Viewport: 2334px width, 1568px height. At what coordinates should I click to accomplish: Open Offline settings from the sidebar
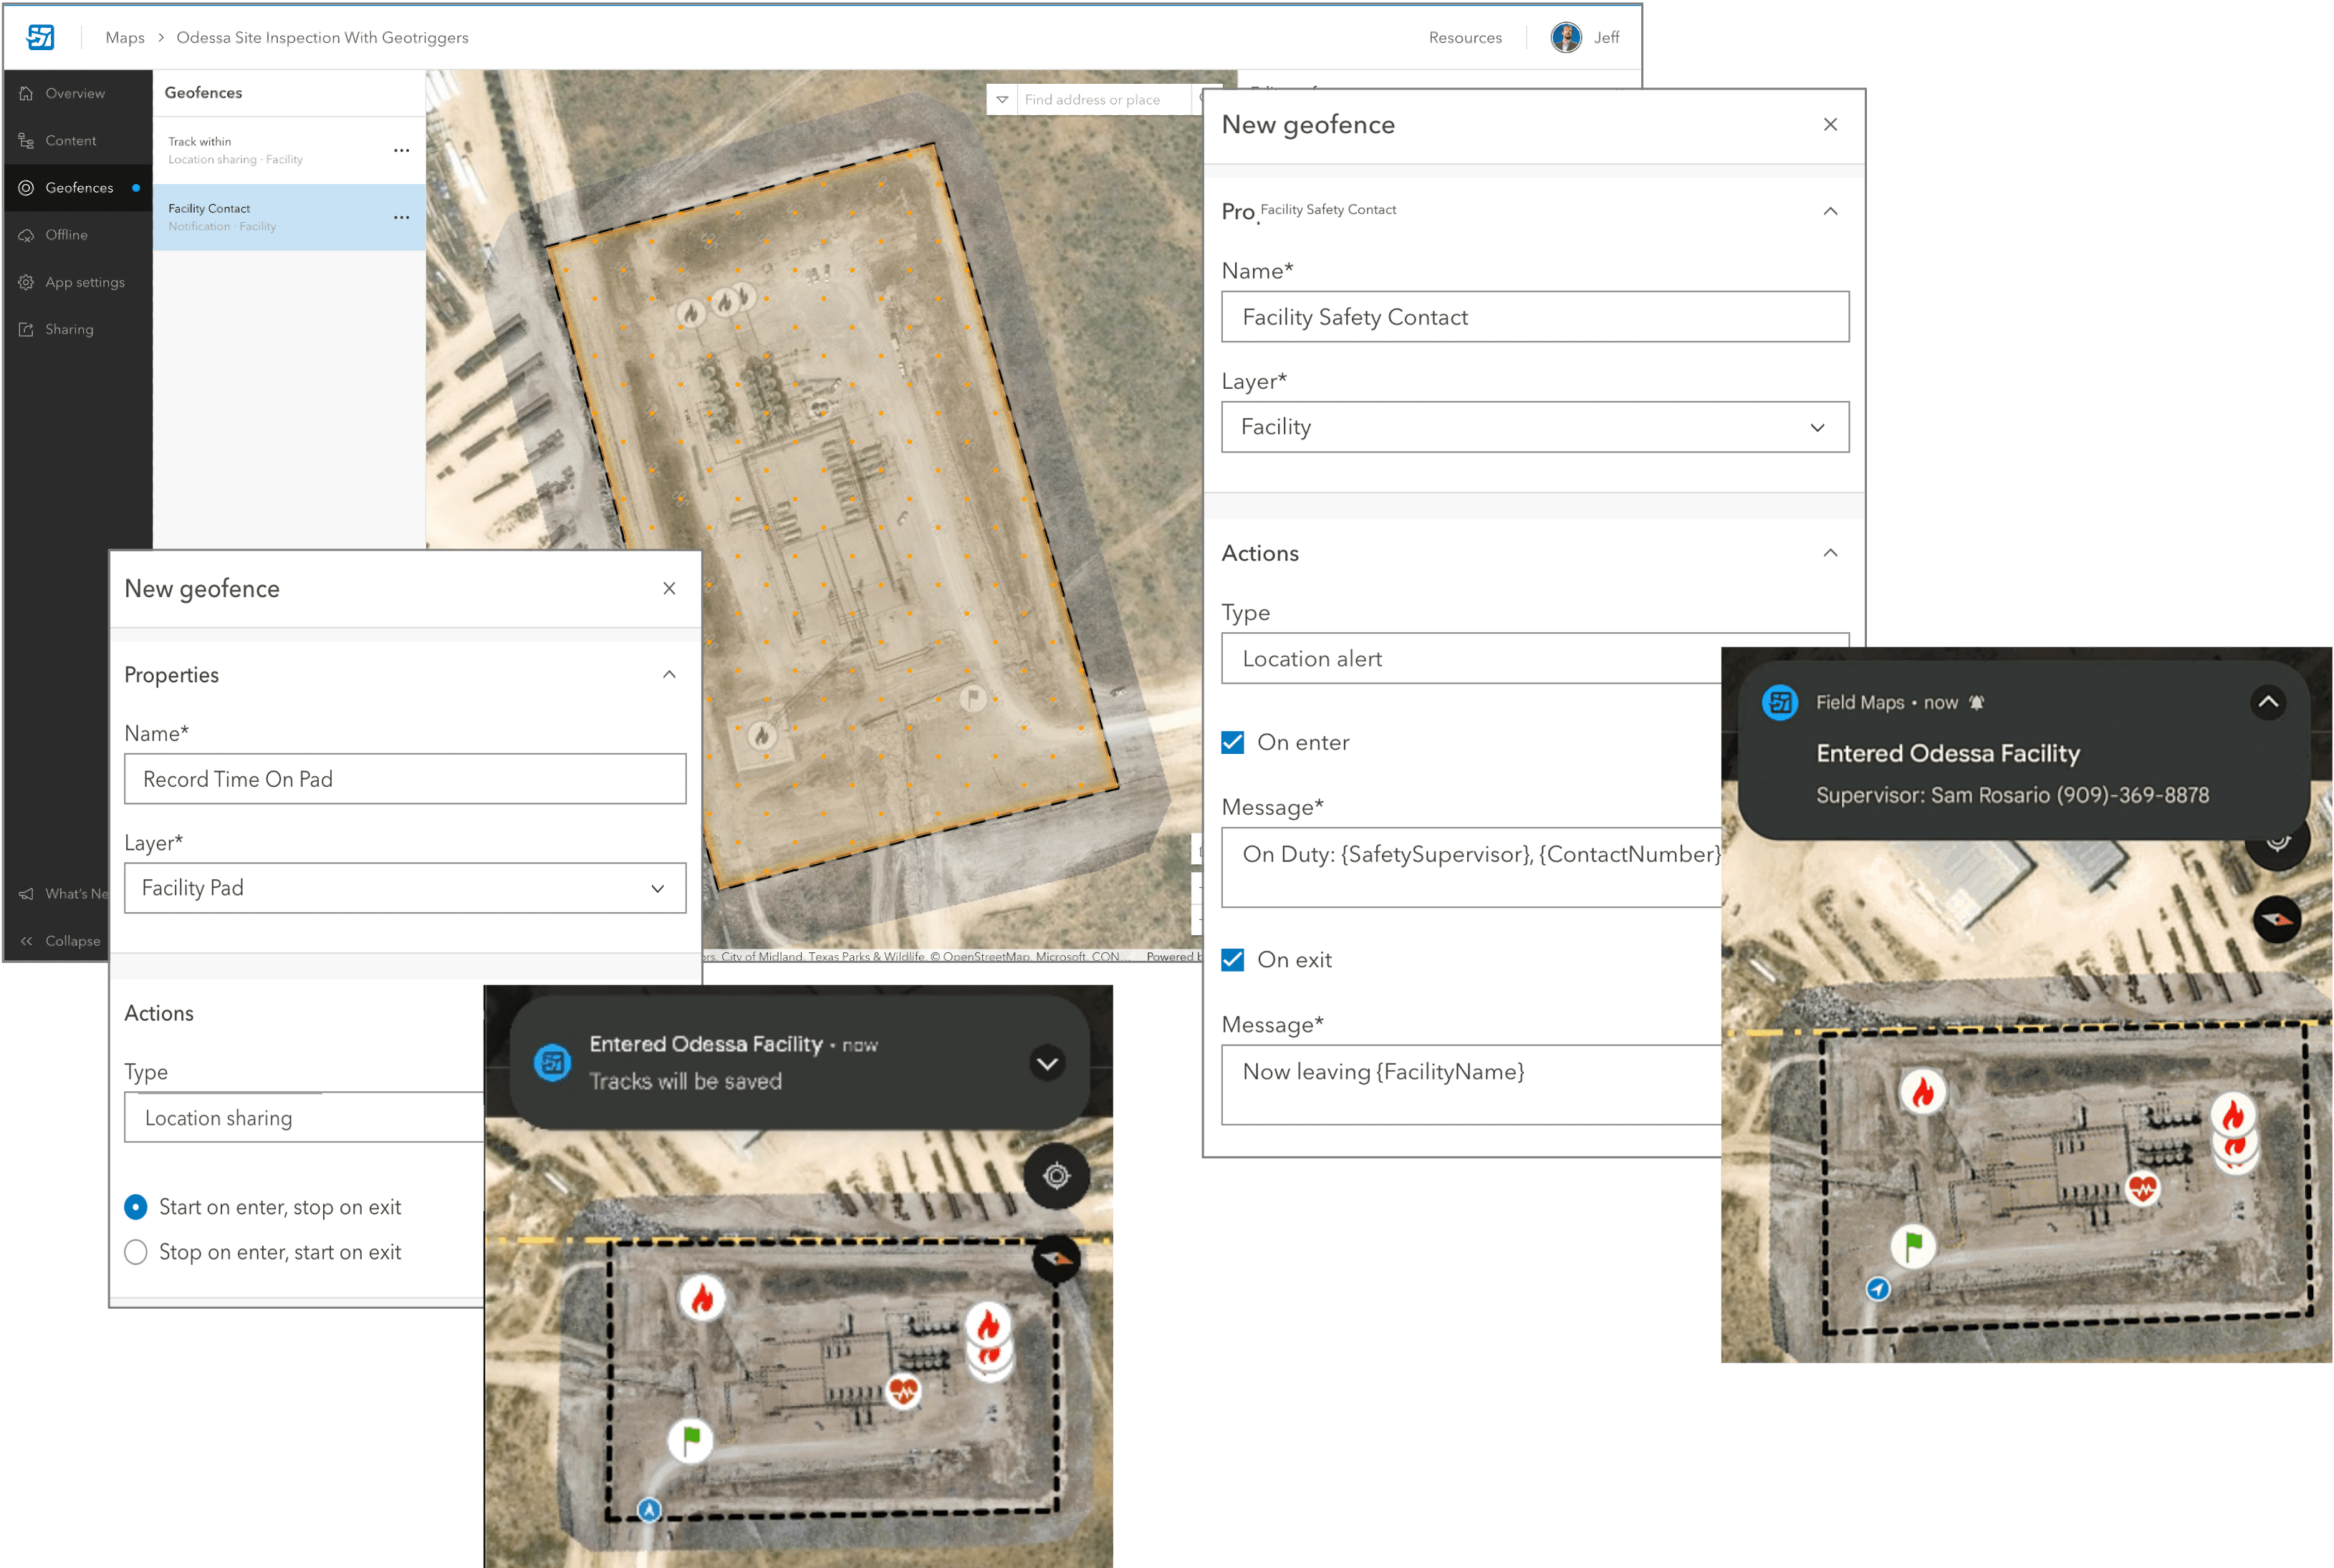pos(66,234)
